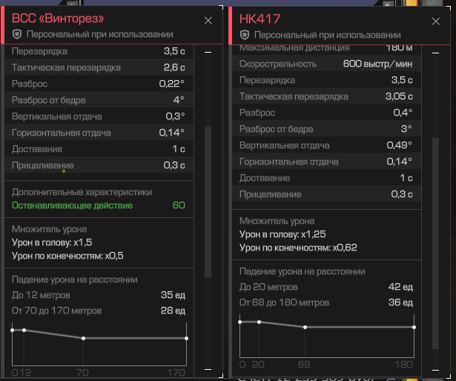Click scroll-down dash in ВСС «Винторез» panel
This screenshot has height=381, width=456.
[208, 369]
